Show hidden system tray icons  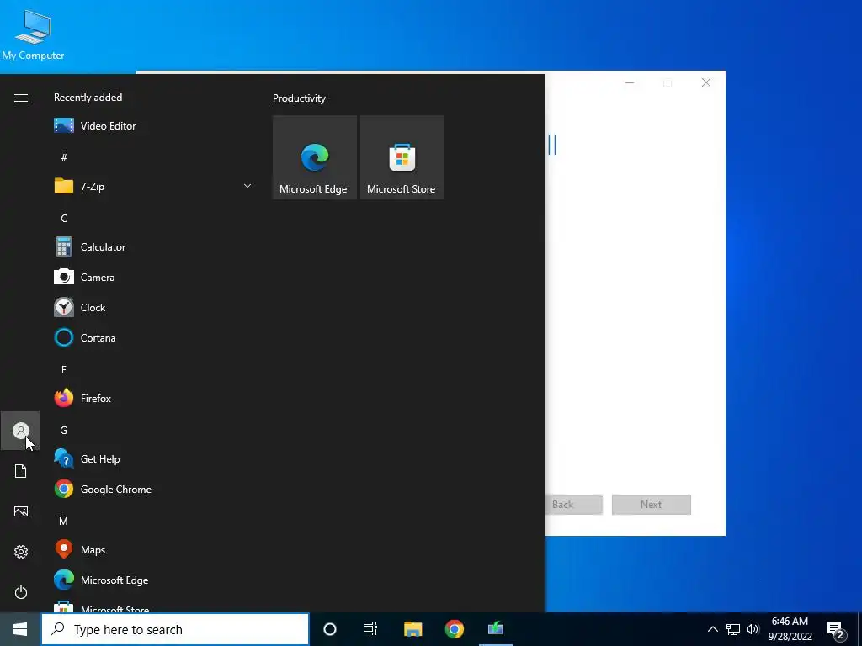[x=712, y=629]
